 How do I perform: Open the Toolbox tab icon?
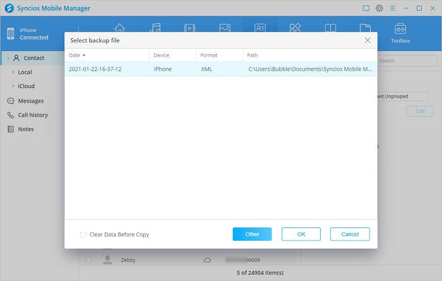[400, 29]
